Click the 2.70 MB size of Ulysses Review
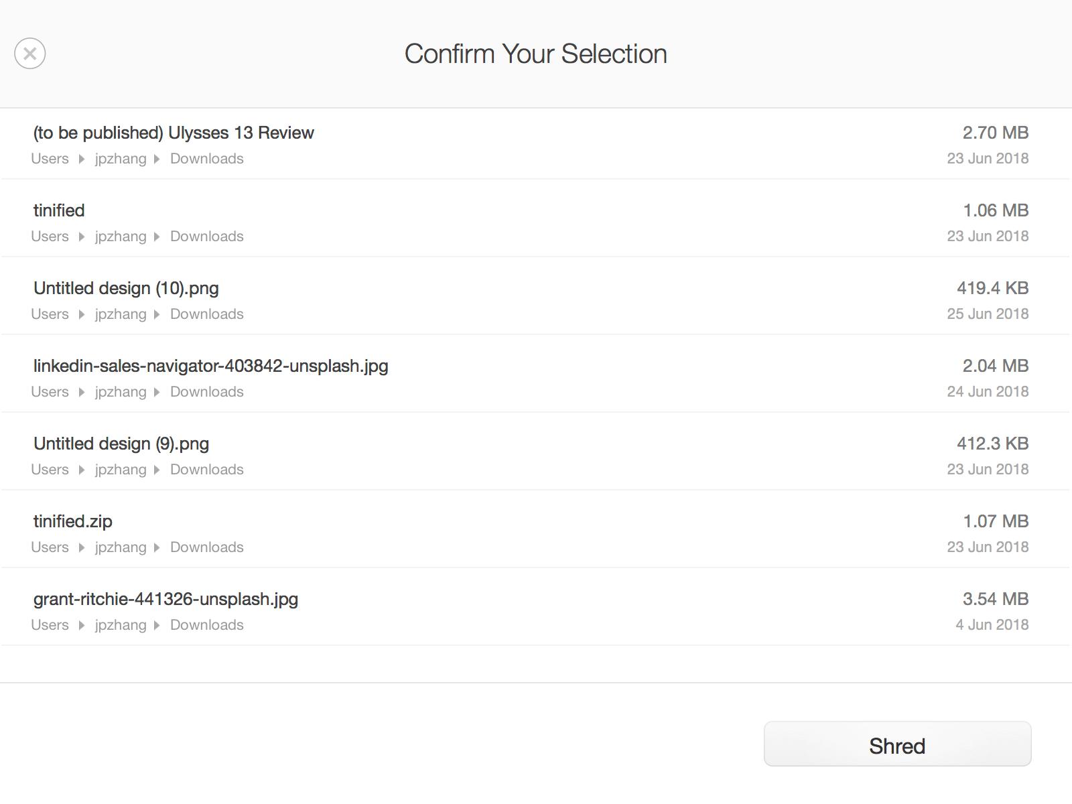Viewport: 1072px width, 804px height. pos(996,133)
